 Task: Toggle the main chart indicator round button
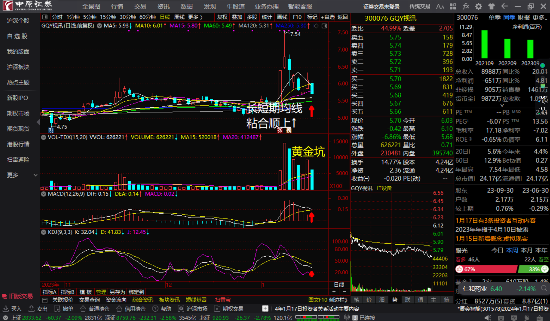(x=99, y=26)
